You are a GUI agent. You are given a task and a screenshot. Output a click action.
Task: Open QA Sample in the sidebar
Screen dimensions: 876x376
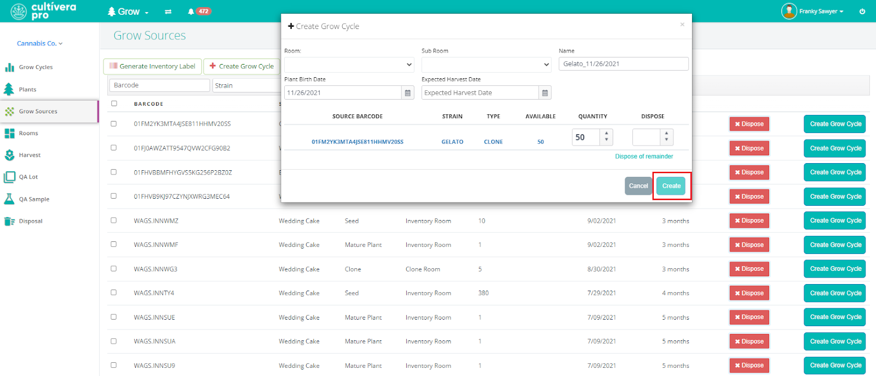pyautogui.click(x=34, y=199)
